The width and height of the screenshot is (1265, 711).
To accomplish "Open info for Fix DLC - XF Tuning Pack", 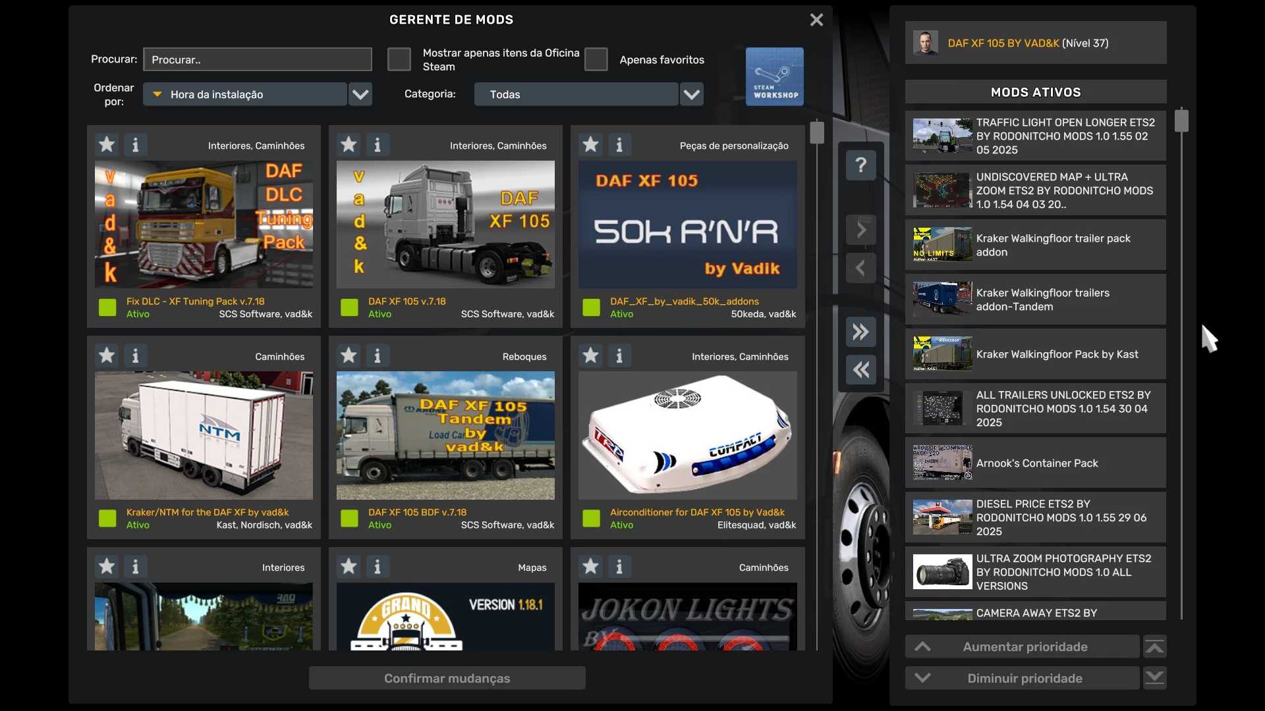I will tap(136, 144).
